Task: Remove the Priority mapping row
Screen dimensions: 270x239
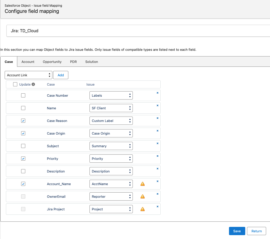Action: click(x=157, y=156)
